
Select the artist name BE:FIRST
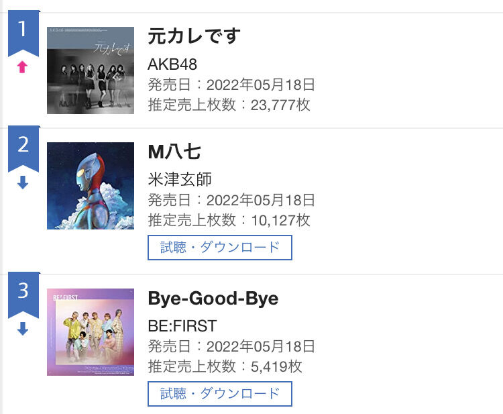coord(182,326)
